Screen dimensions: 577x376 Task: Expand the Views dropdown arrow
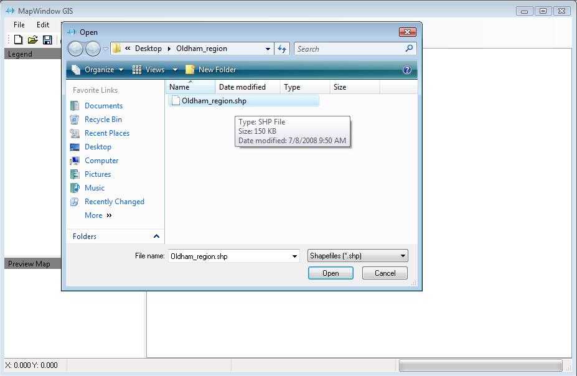(175, 70)
